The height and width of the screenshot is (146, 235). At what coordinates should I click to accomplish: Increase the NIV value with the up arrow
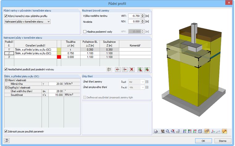(143, 20)
